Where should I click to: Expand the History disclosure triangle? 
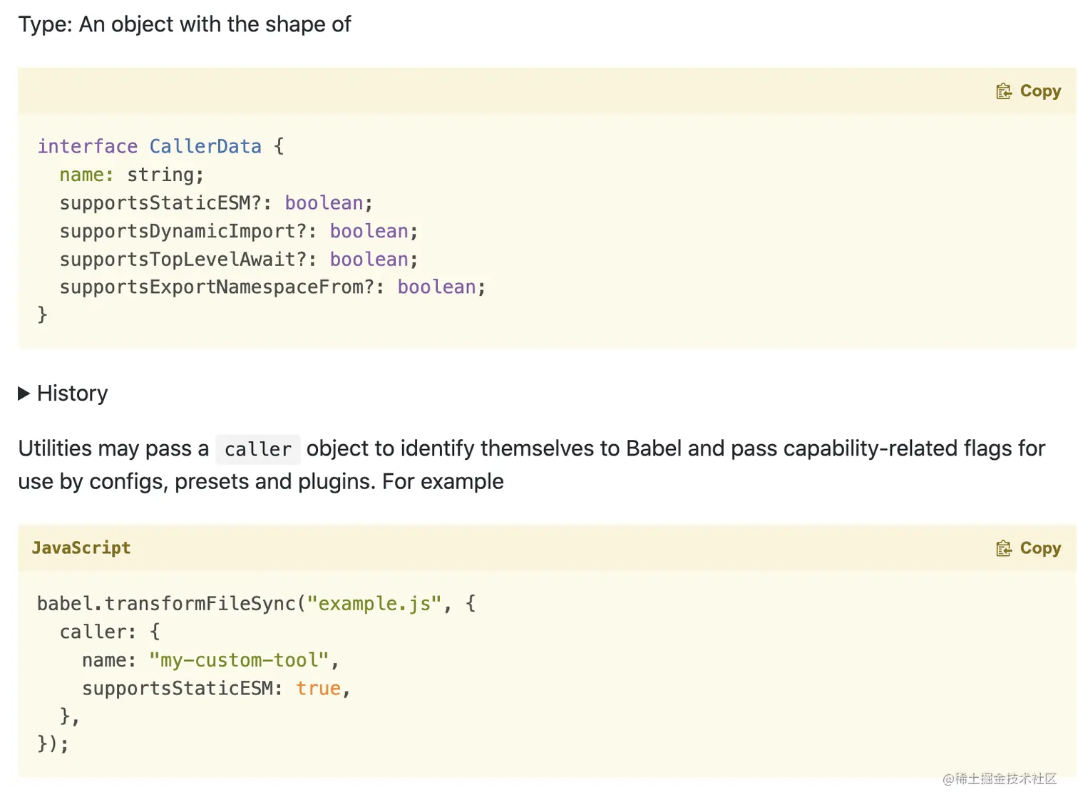24,394
